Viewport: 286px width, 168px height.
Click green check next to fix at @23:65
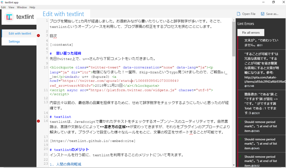[240, 122]
